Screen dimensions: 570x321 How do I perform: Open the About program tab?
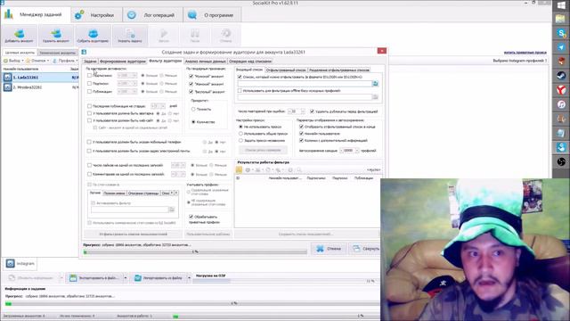pos(211,15)
